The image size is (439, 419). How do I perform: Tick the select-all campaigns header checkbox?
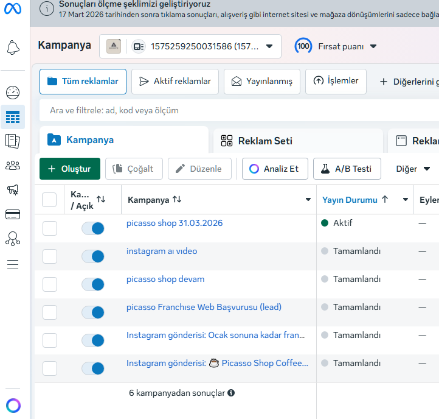click(49, 200)
